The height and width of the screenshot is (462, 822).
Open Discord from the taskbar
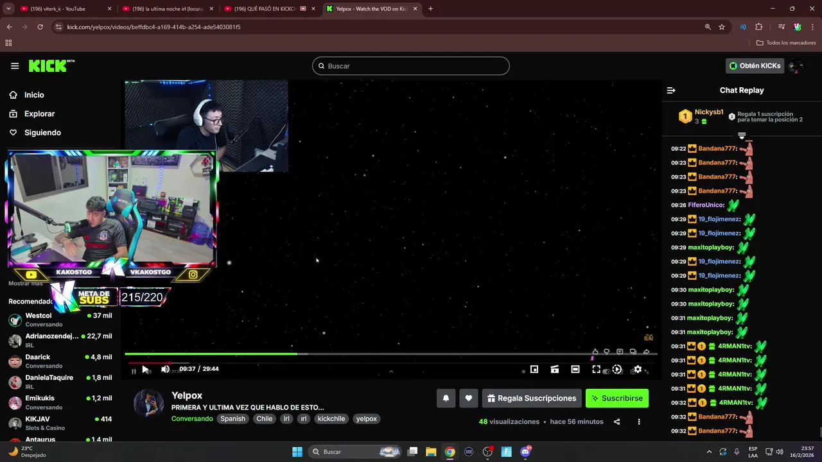coord(526,452)
